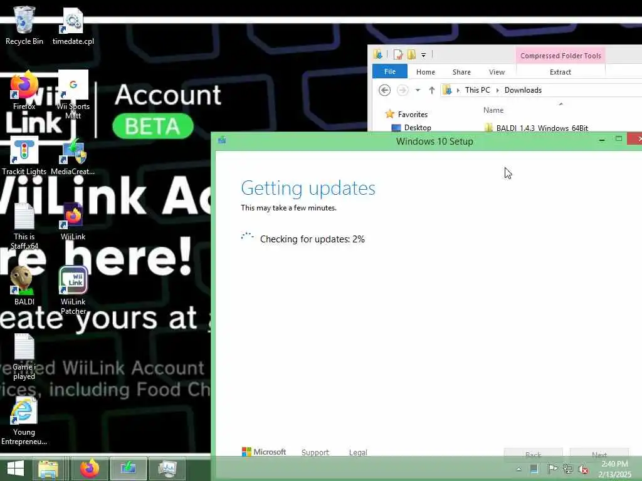The height and width of the screenshot is (481, 642).
Task: Click the Explorer Forward arrow button
Action: click(403, 90)
